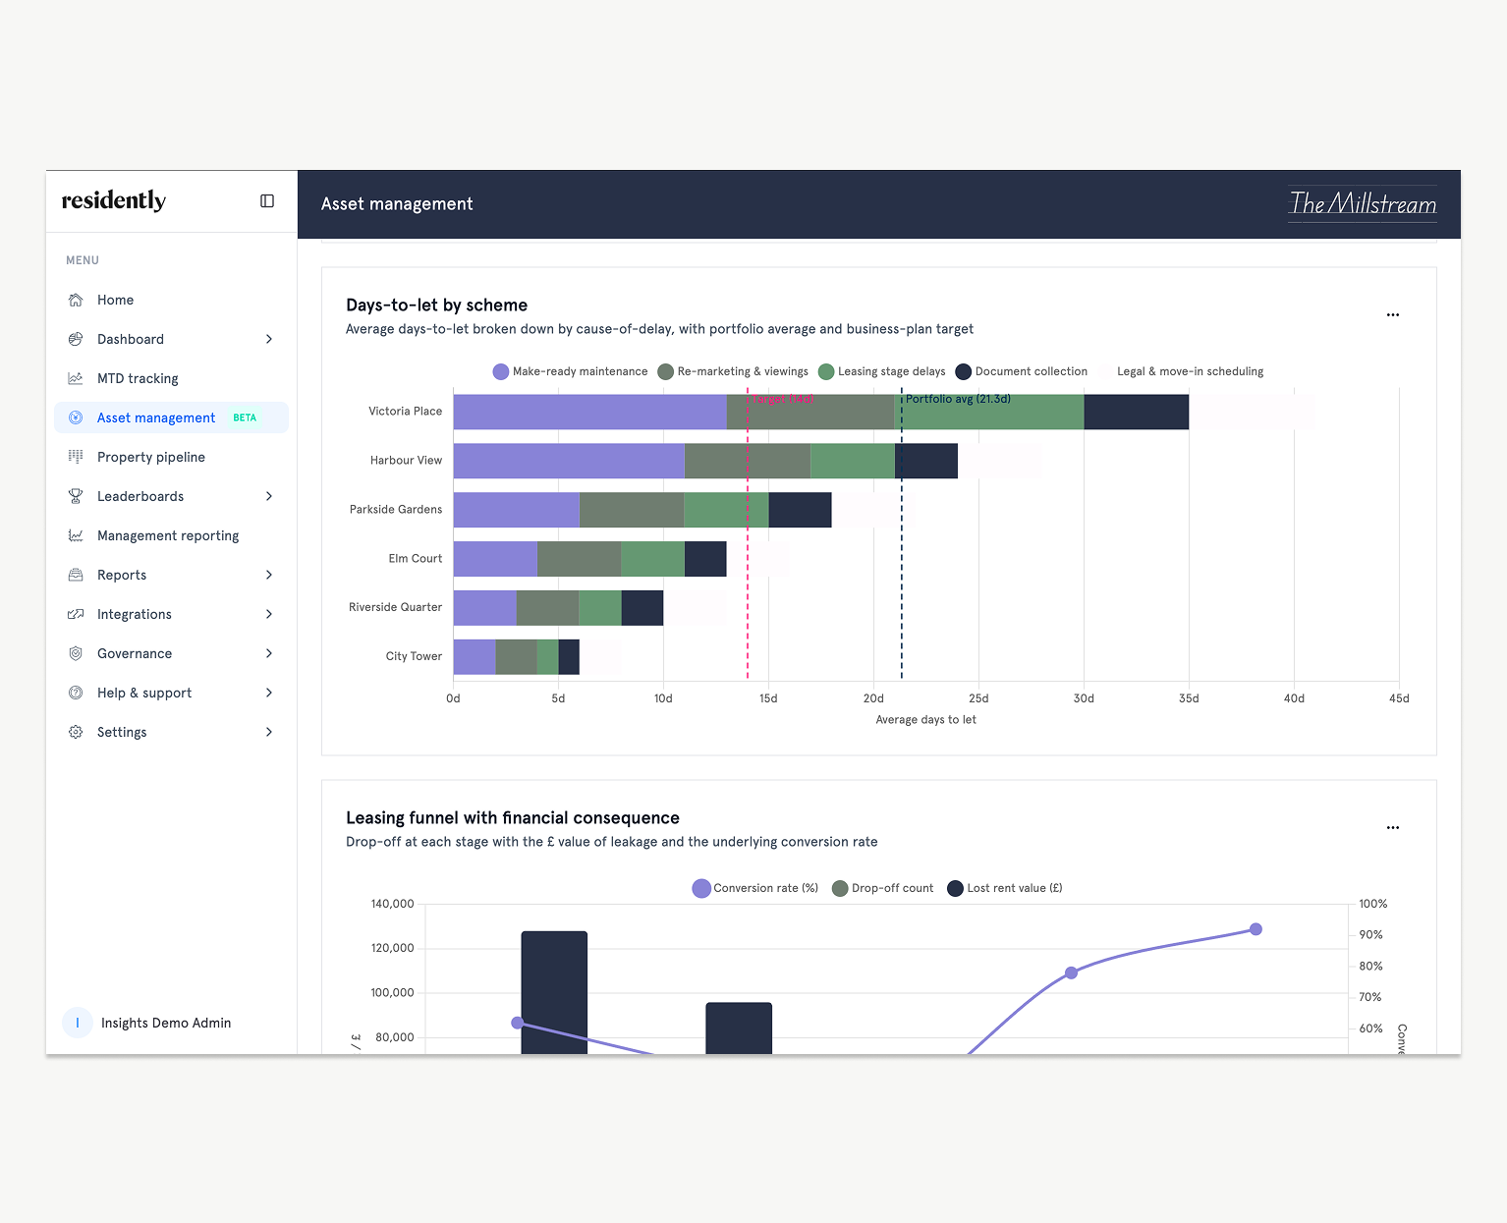This screenshot has height=1223, width=1507.
Task: Click the Settings gear icon
Action: point(76,732)
